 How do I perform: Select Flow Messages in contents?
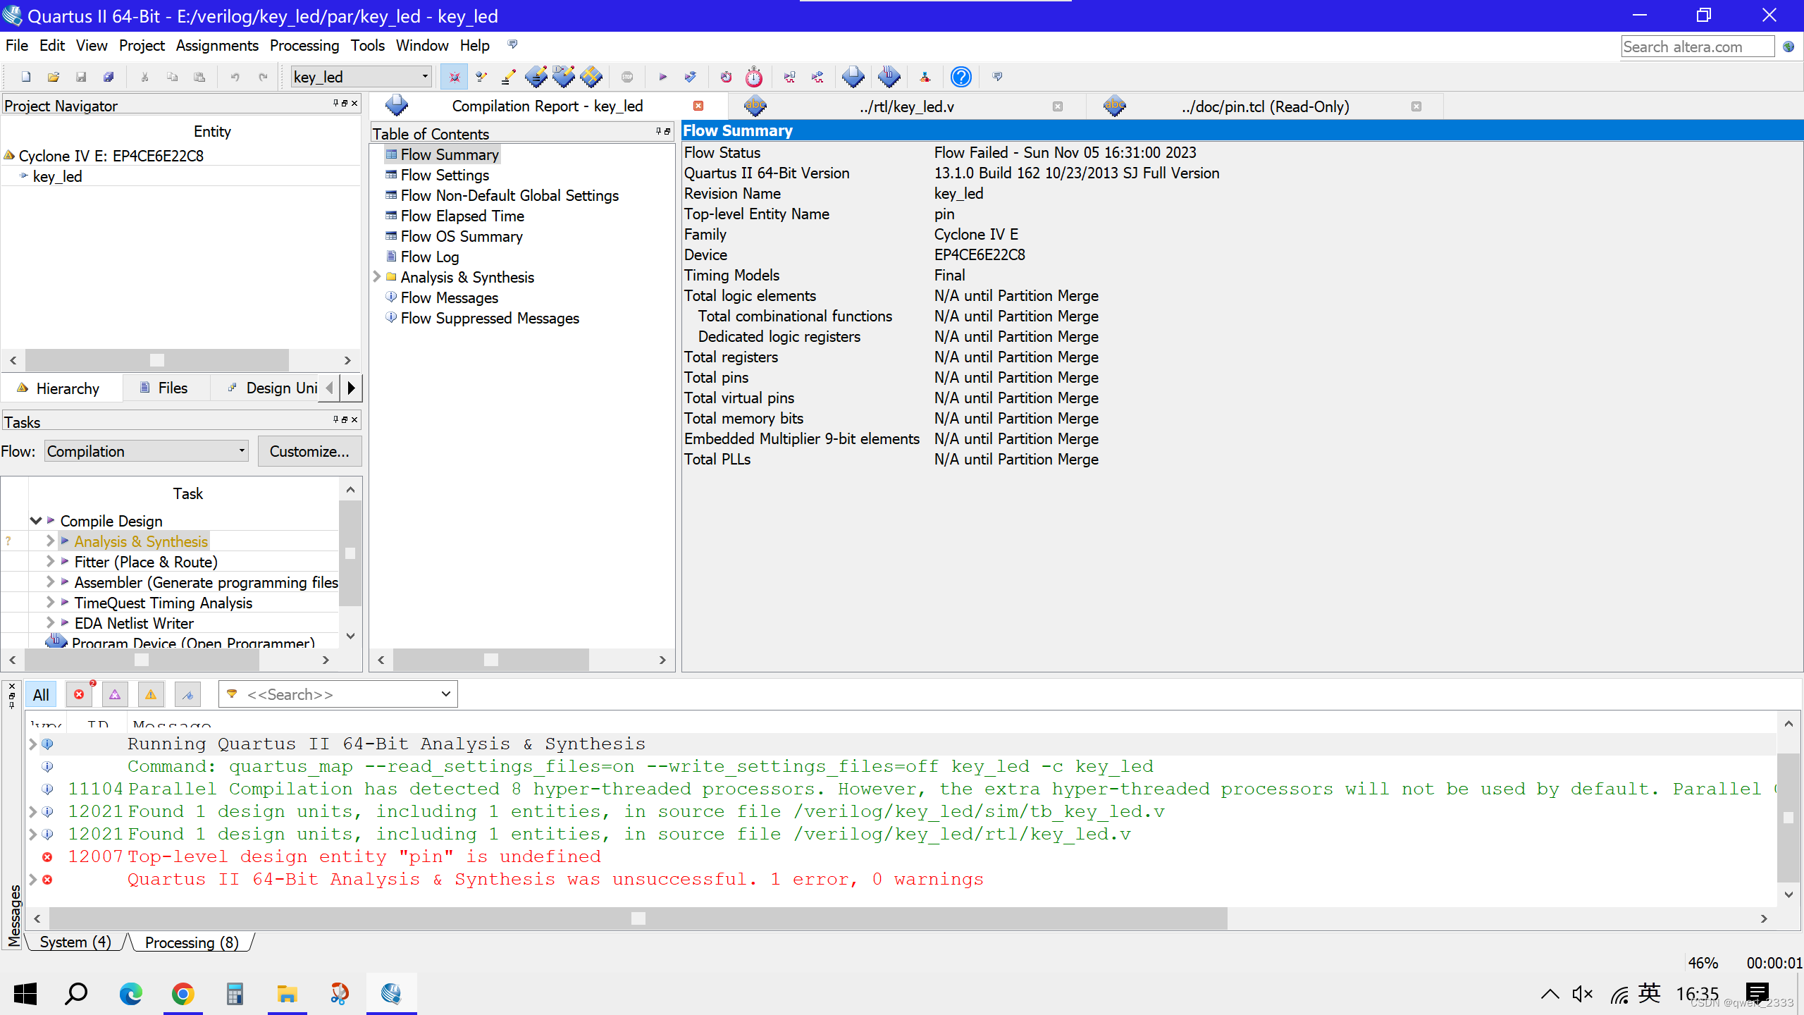click(x=449, y=297)
